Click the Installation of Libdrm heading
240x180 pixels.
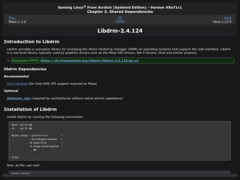point(30,109)
